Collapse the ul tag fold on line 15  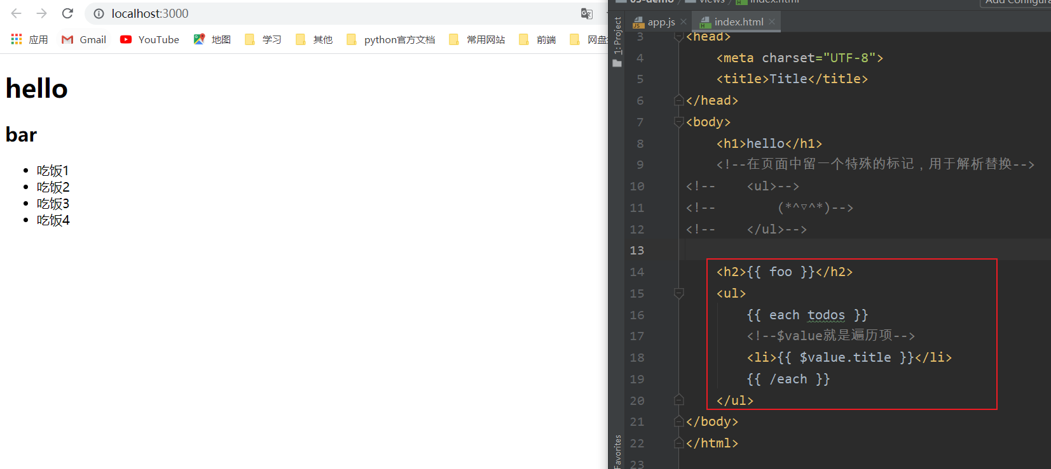pyautogui.click(x=678, y=293)
